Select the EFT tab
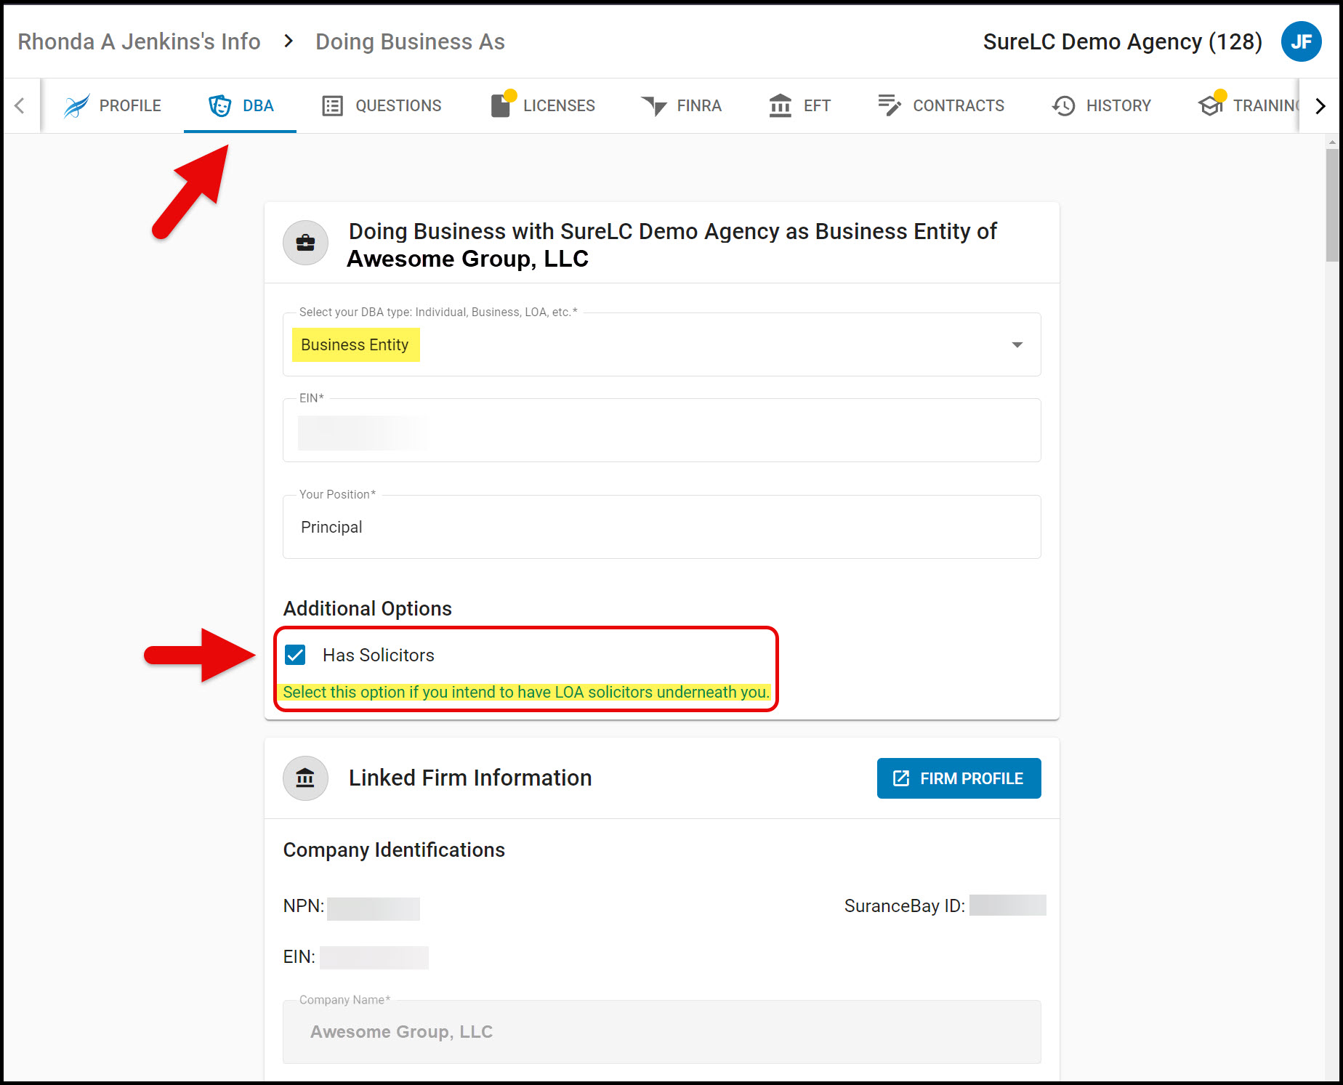 click(799, 106)
